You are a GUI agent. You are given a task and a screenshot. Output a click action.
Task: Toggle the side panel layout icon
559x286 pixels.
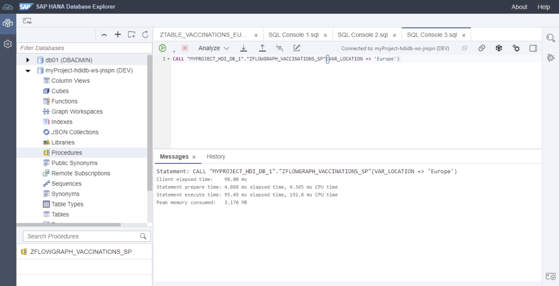pos(533,48)
